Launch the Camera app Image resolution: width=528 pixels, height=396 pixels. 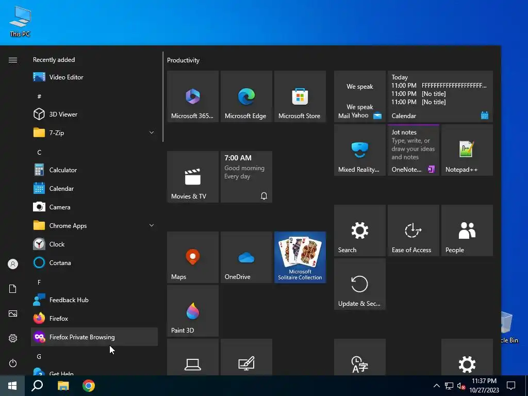94,207
